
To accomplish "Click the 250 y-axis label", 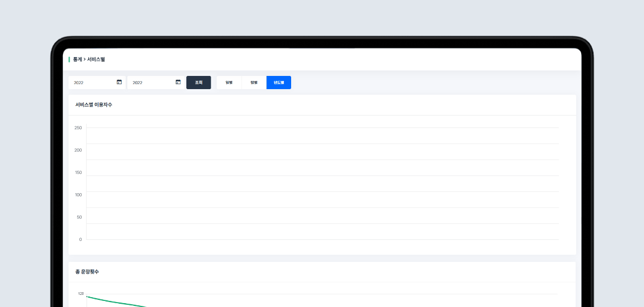I will [x=78, y=128].
